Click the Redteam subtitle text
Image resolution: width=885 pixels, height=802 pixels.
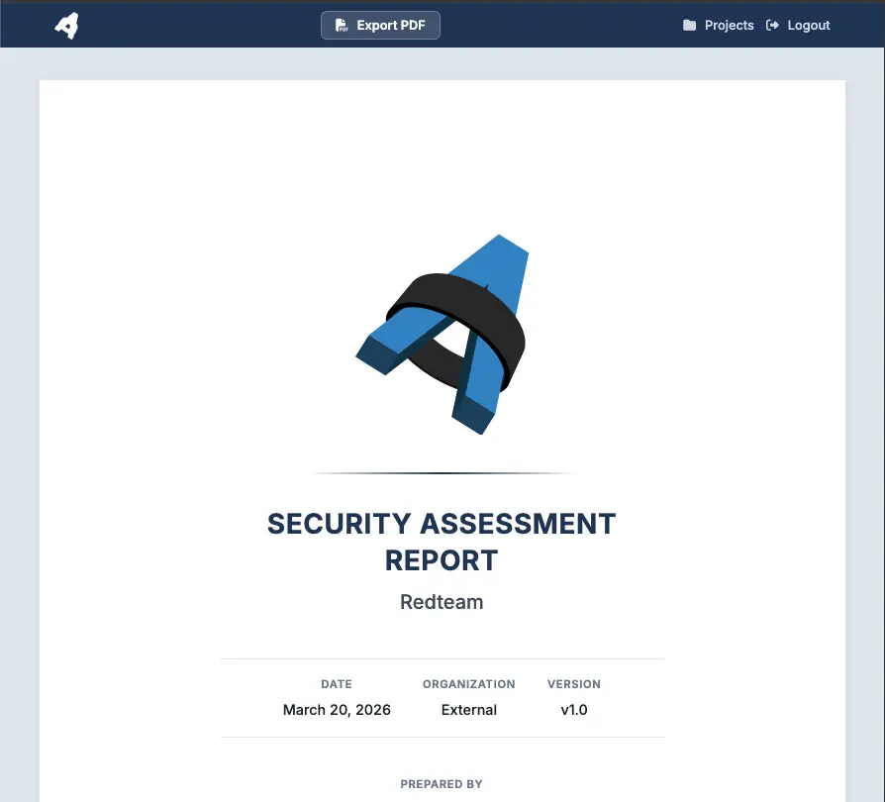click(x=442, y=602)
